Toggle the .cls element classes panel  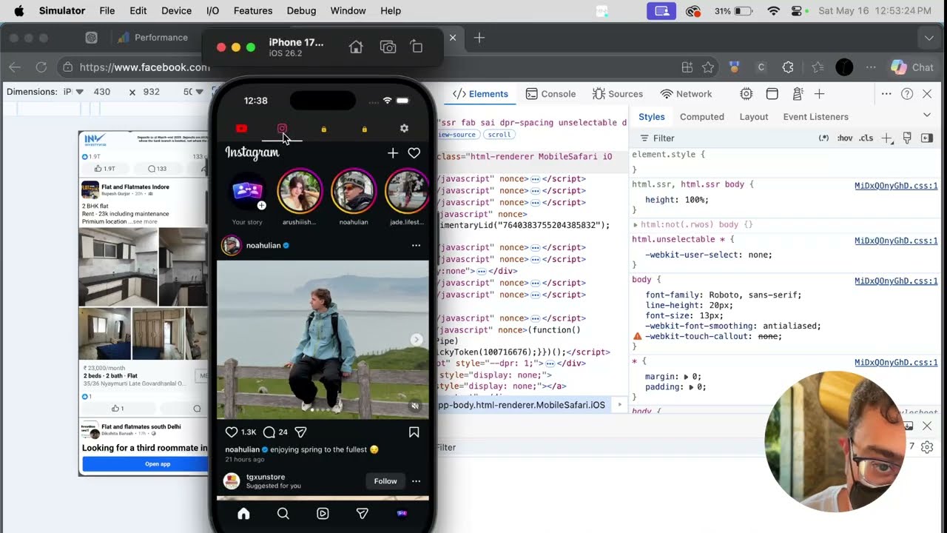point(866,138)
